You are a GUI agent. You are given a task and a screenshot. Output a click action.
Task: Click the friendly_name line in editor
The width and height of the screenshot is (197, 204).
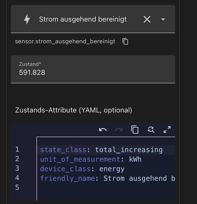pyautogui.click(x=108, y=178)
